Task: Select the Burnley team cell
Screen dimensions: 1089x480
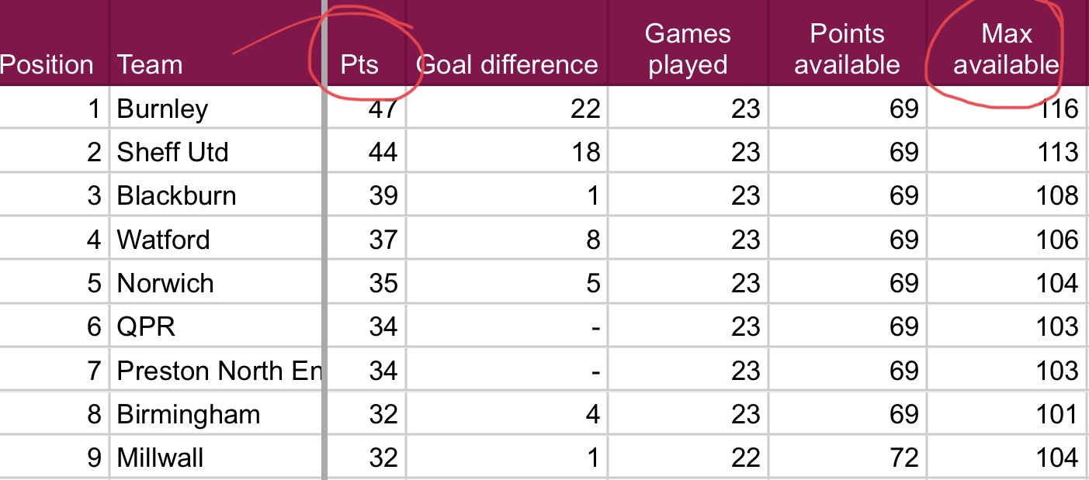Action: pyautogui.click(x=162, y=109)
